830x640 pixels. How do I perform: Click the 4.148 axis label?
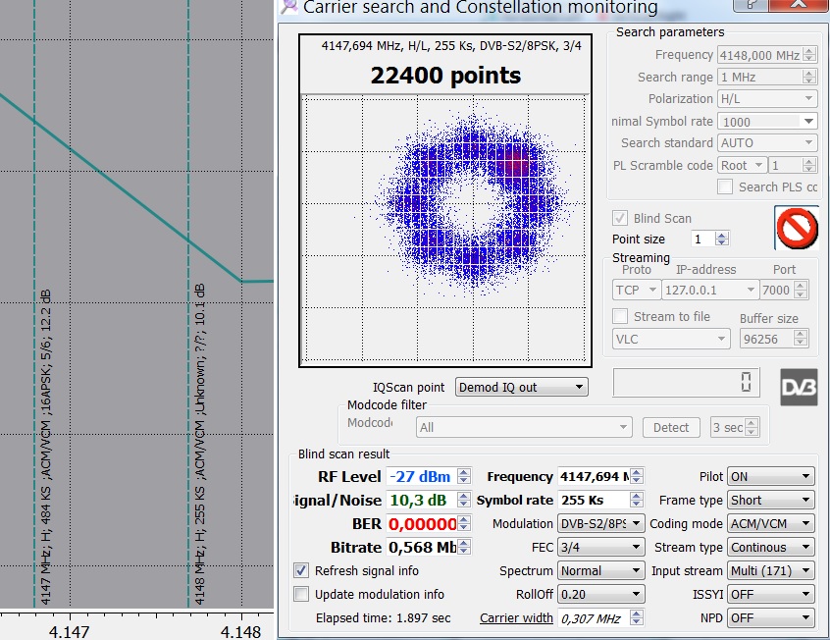(240, 631)
